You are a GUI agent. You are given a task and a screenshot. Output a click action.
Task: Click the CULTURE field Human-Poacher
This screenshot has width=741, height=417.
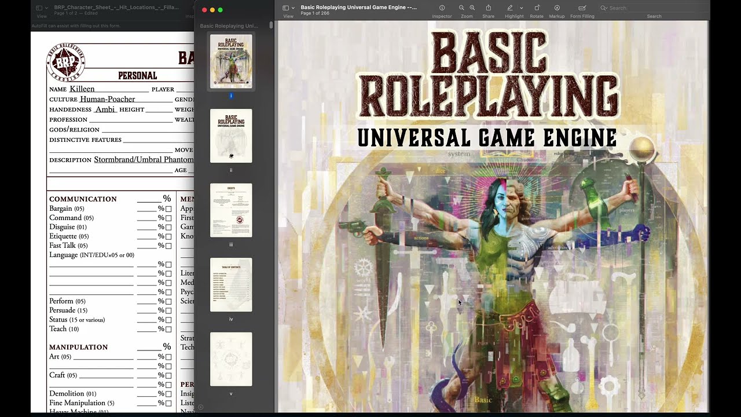coord(126,99)
